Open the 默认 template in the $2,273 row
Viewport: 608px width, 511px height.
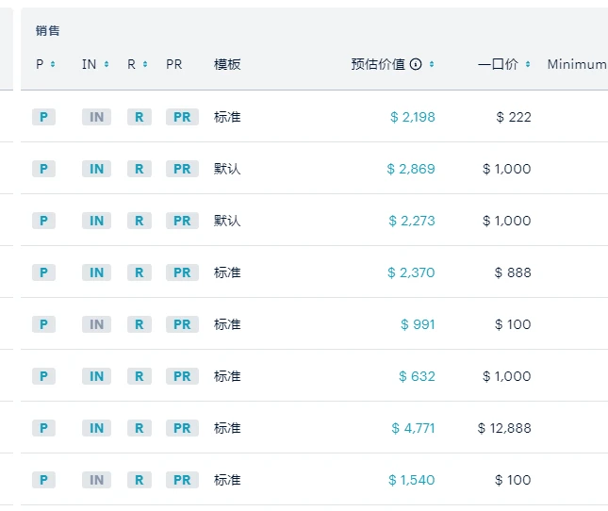coord(227,221)
